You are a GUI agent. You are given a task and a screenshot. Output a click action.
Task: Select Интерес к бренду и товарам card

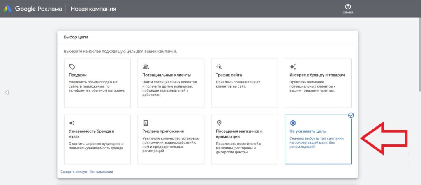(318, 83)
